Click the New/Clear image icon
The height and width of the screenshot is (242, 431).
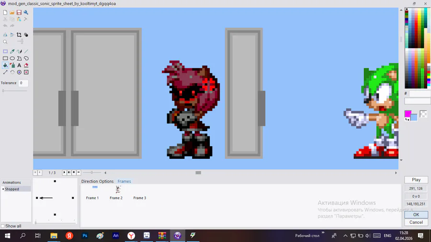point(5,12)
